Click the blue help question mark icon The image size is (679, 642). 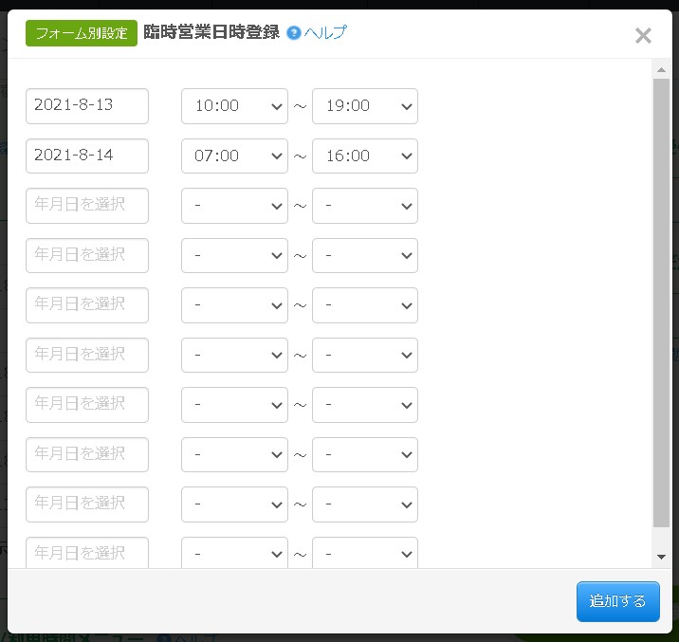coord(294,33)
